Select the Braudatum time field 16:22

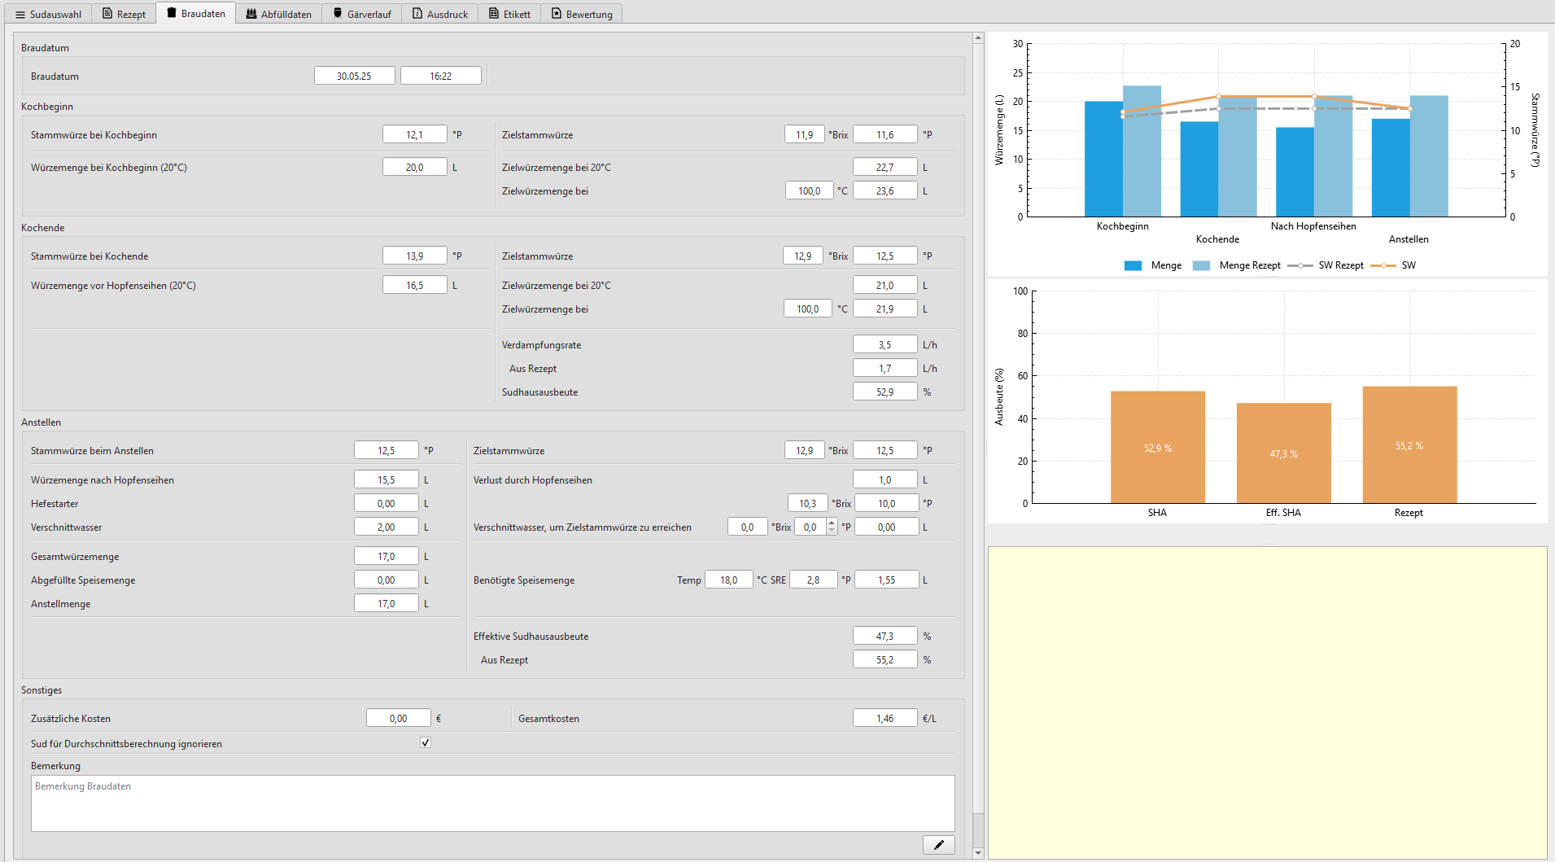click(x=440, y=76)
